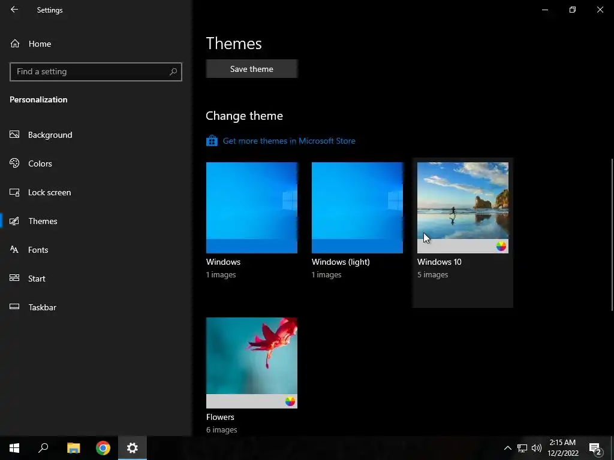Screen dimensions: 614x460
Task: Click the Save theme button
Action: coord(252,69)
